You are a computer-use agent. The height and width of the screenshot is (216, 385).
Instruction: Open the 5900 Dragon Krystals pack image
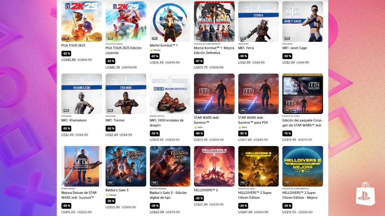tap(170, 94)
